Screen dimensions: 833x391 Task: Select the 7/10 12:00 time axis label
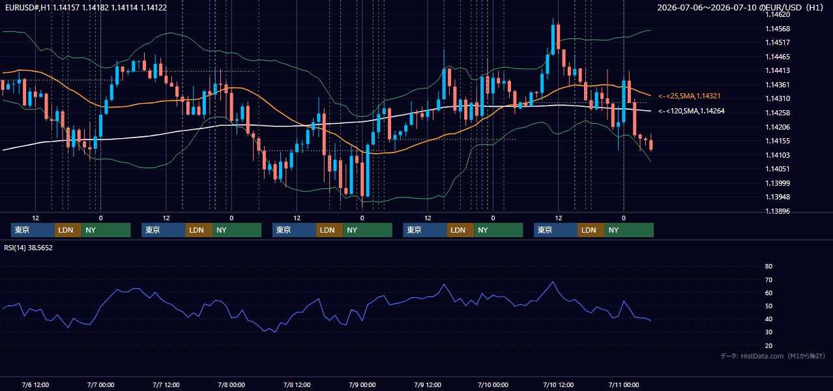(x=558, y=384)
